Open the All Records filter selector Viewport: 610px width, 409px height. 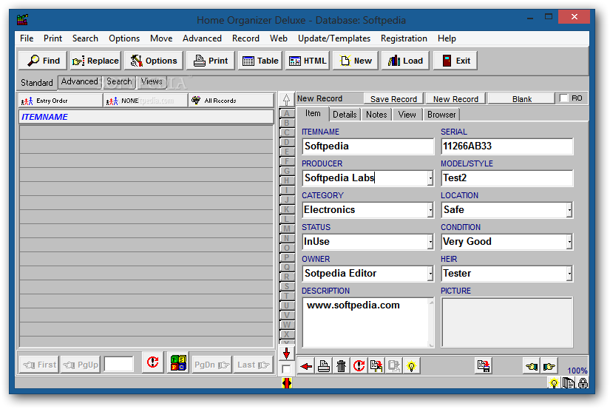pyautogui.click(x=231, y=101)
